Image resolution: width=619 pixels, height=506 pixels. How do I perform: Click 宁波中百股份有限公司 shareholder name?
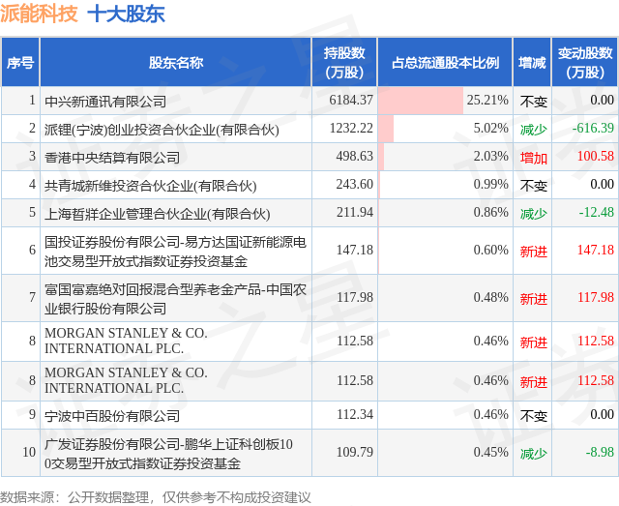tap(112, 416)
